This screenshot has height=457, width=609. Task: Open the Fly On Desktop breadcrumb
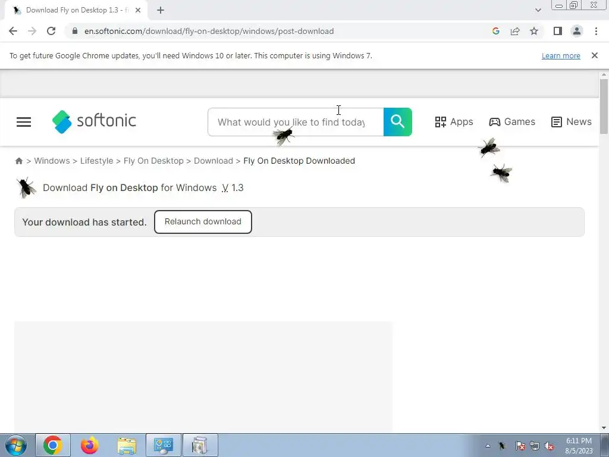(153, 161)
